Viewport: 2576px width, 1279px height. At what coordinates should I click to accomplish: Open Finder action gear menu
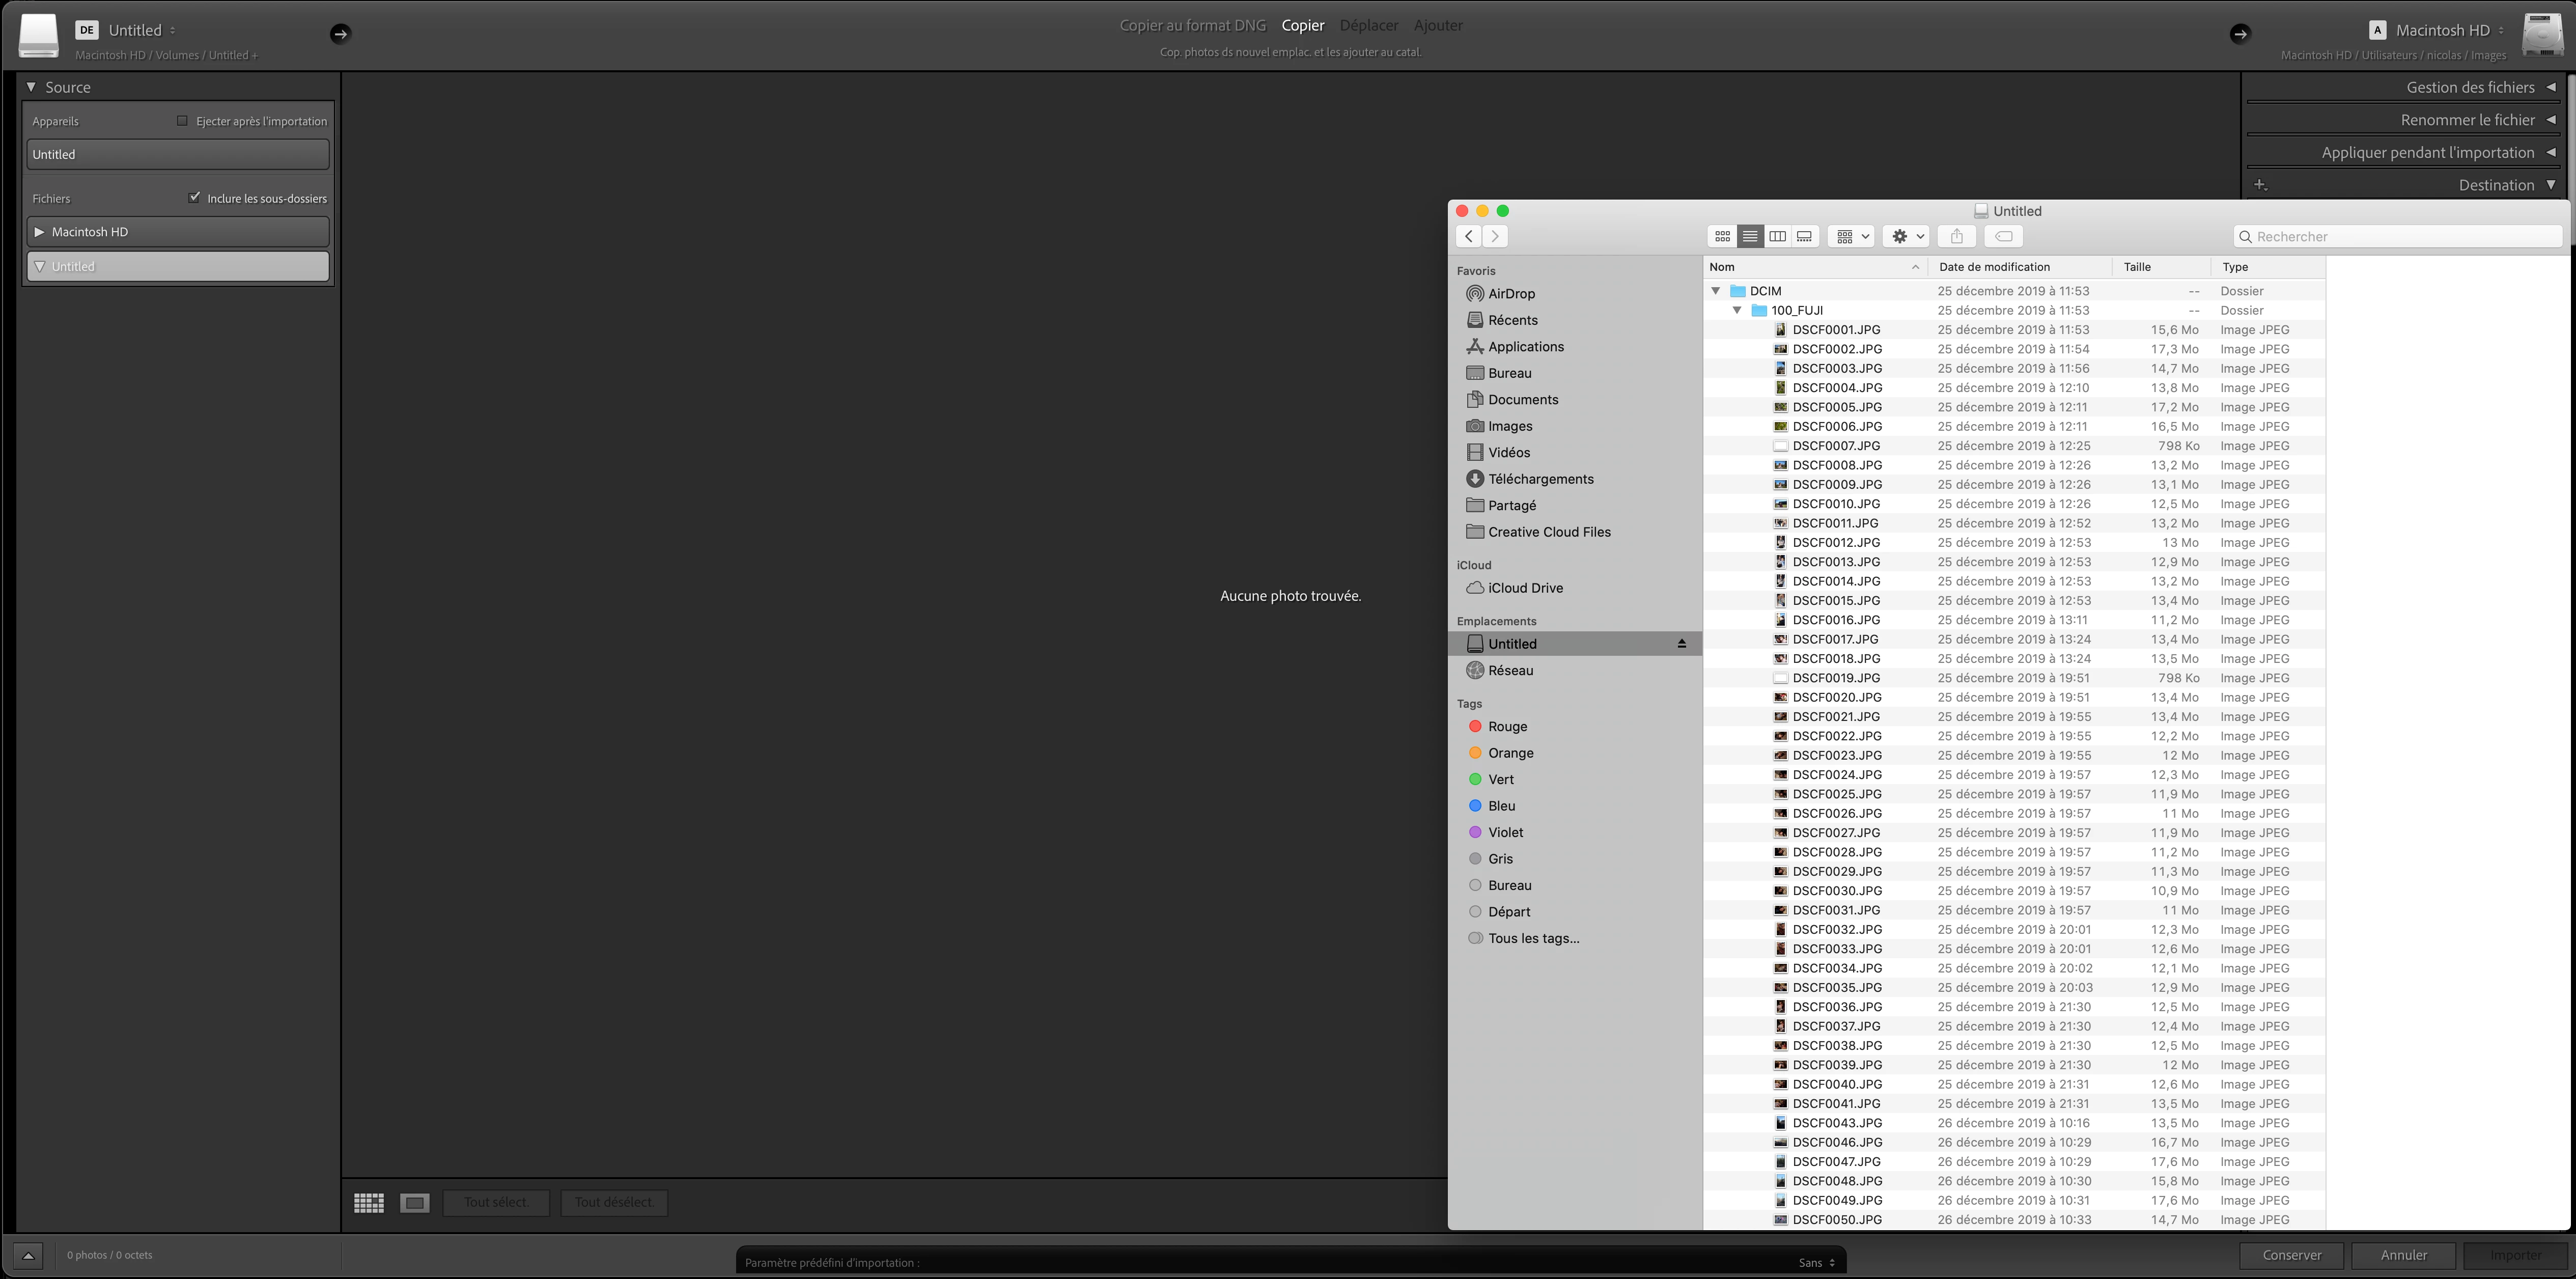coord(1906,237)
